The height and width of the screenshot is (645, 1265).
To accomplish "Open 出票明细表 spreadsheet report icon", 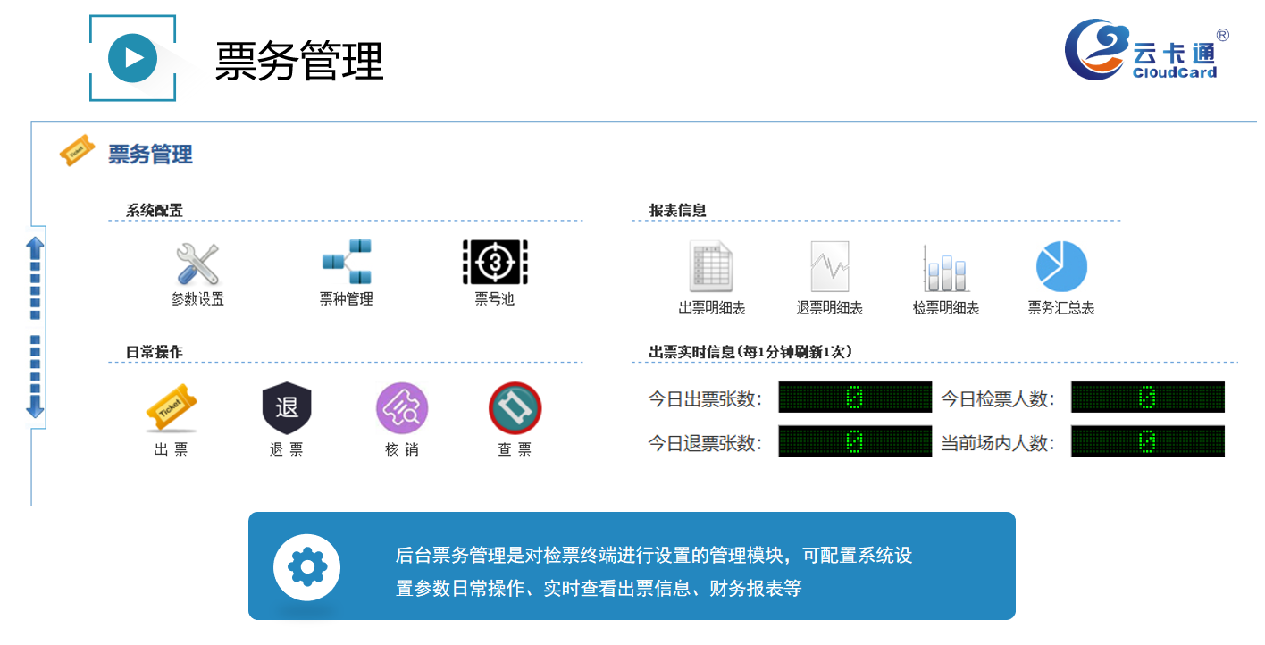I will click(711, 266).
